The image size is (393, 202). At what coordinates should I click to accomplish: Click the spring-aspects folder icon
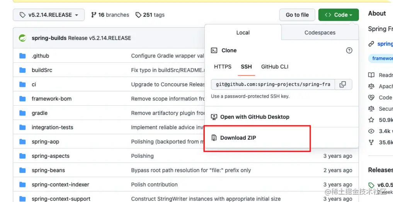coord(22,156)
